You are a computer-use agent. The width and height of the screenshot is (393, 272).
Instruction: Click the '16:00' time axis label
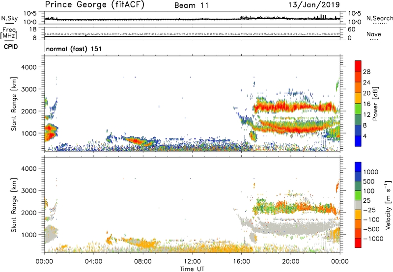(x=241, y=262)
